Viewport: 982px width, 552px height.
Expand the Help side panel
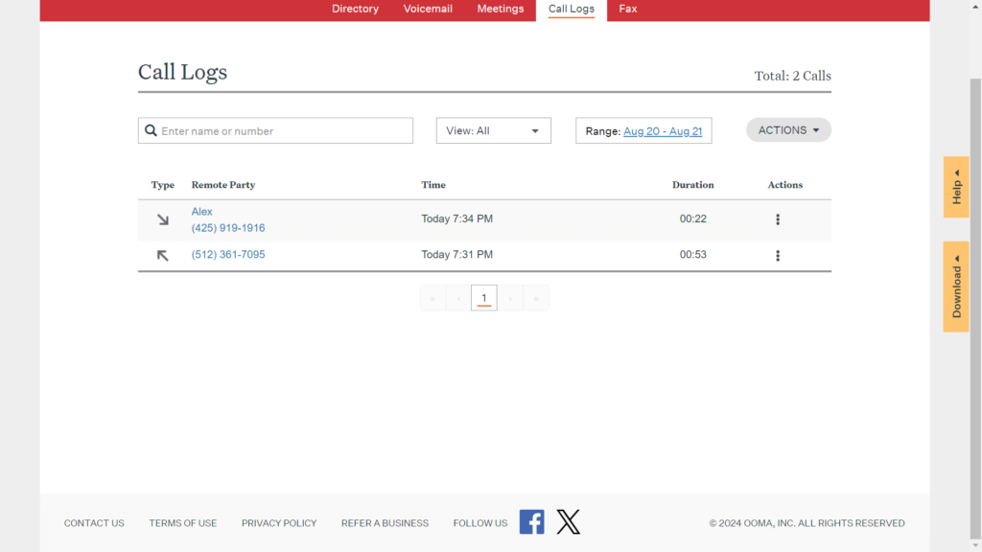pyautogui.click(x=956, y=187)
